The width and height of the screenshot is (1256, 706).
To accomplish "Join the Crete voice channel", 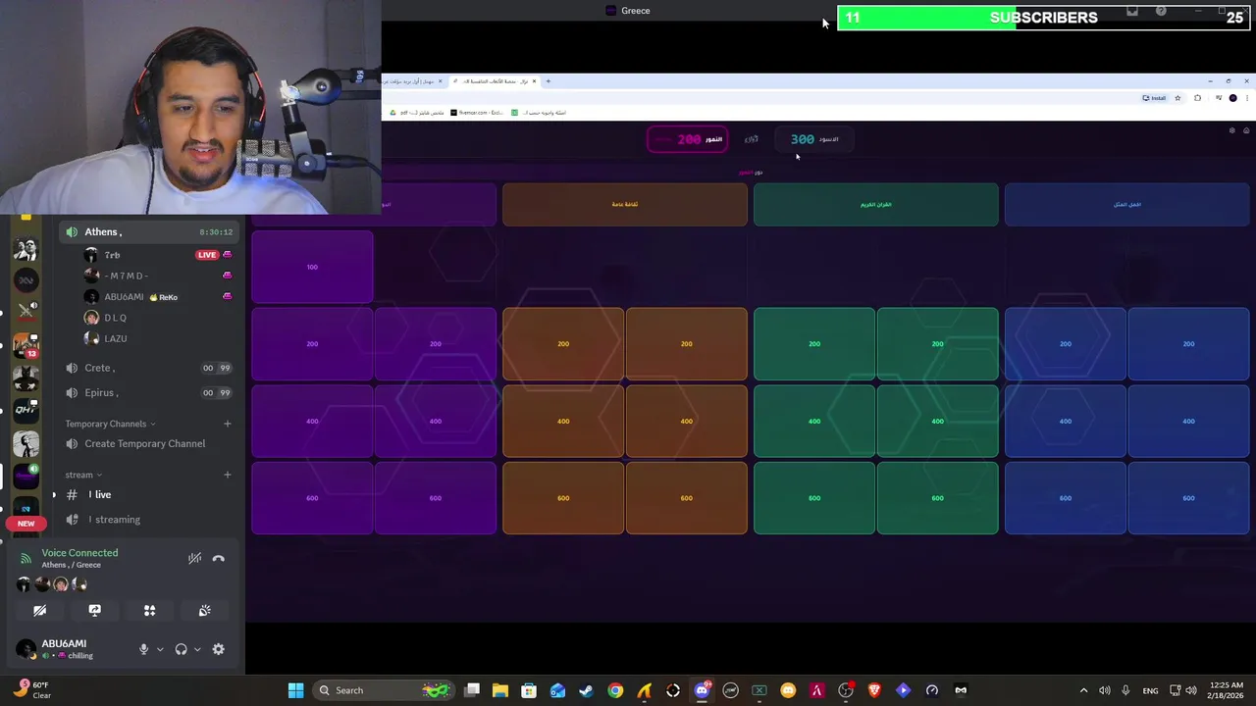I will pyautogui.click(x=147, y=368).
